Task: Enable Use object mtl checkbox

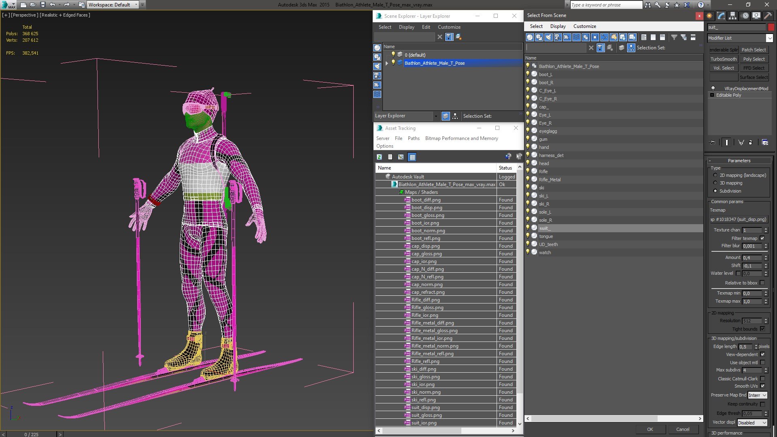Action: click(762, 363)
